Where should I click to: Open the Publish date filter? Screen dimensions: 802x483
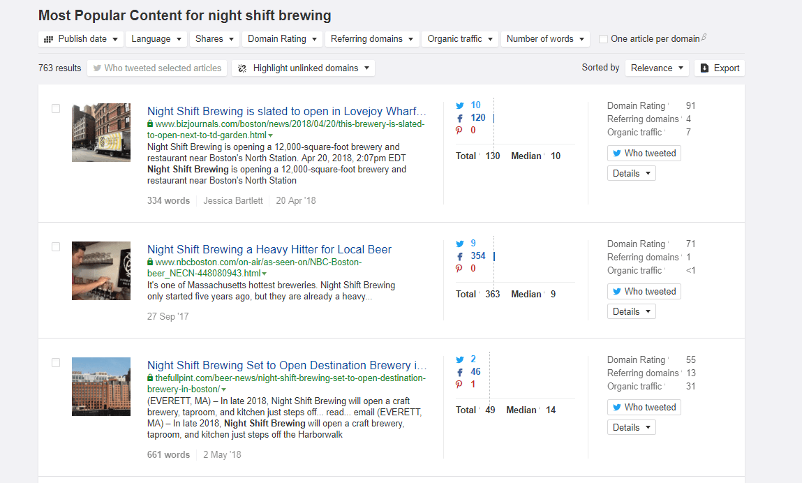pos(81,39)
